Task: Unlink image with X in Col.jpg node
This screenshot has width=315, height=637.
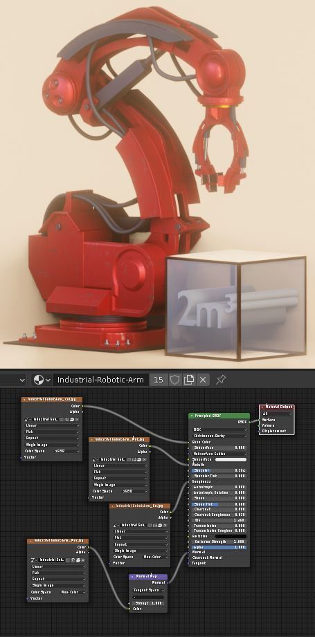Action: (x=77, y=419)
